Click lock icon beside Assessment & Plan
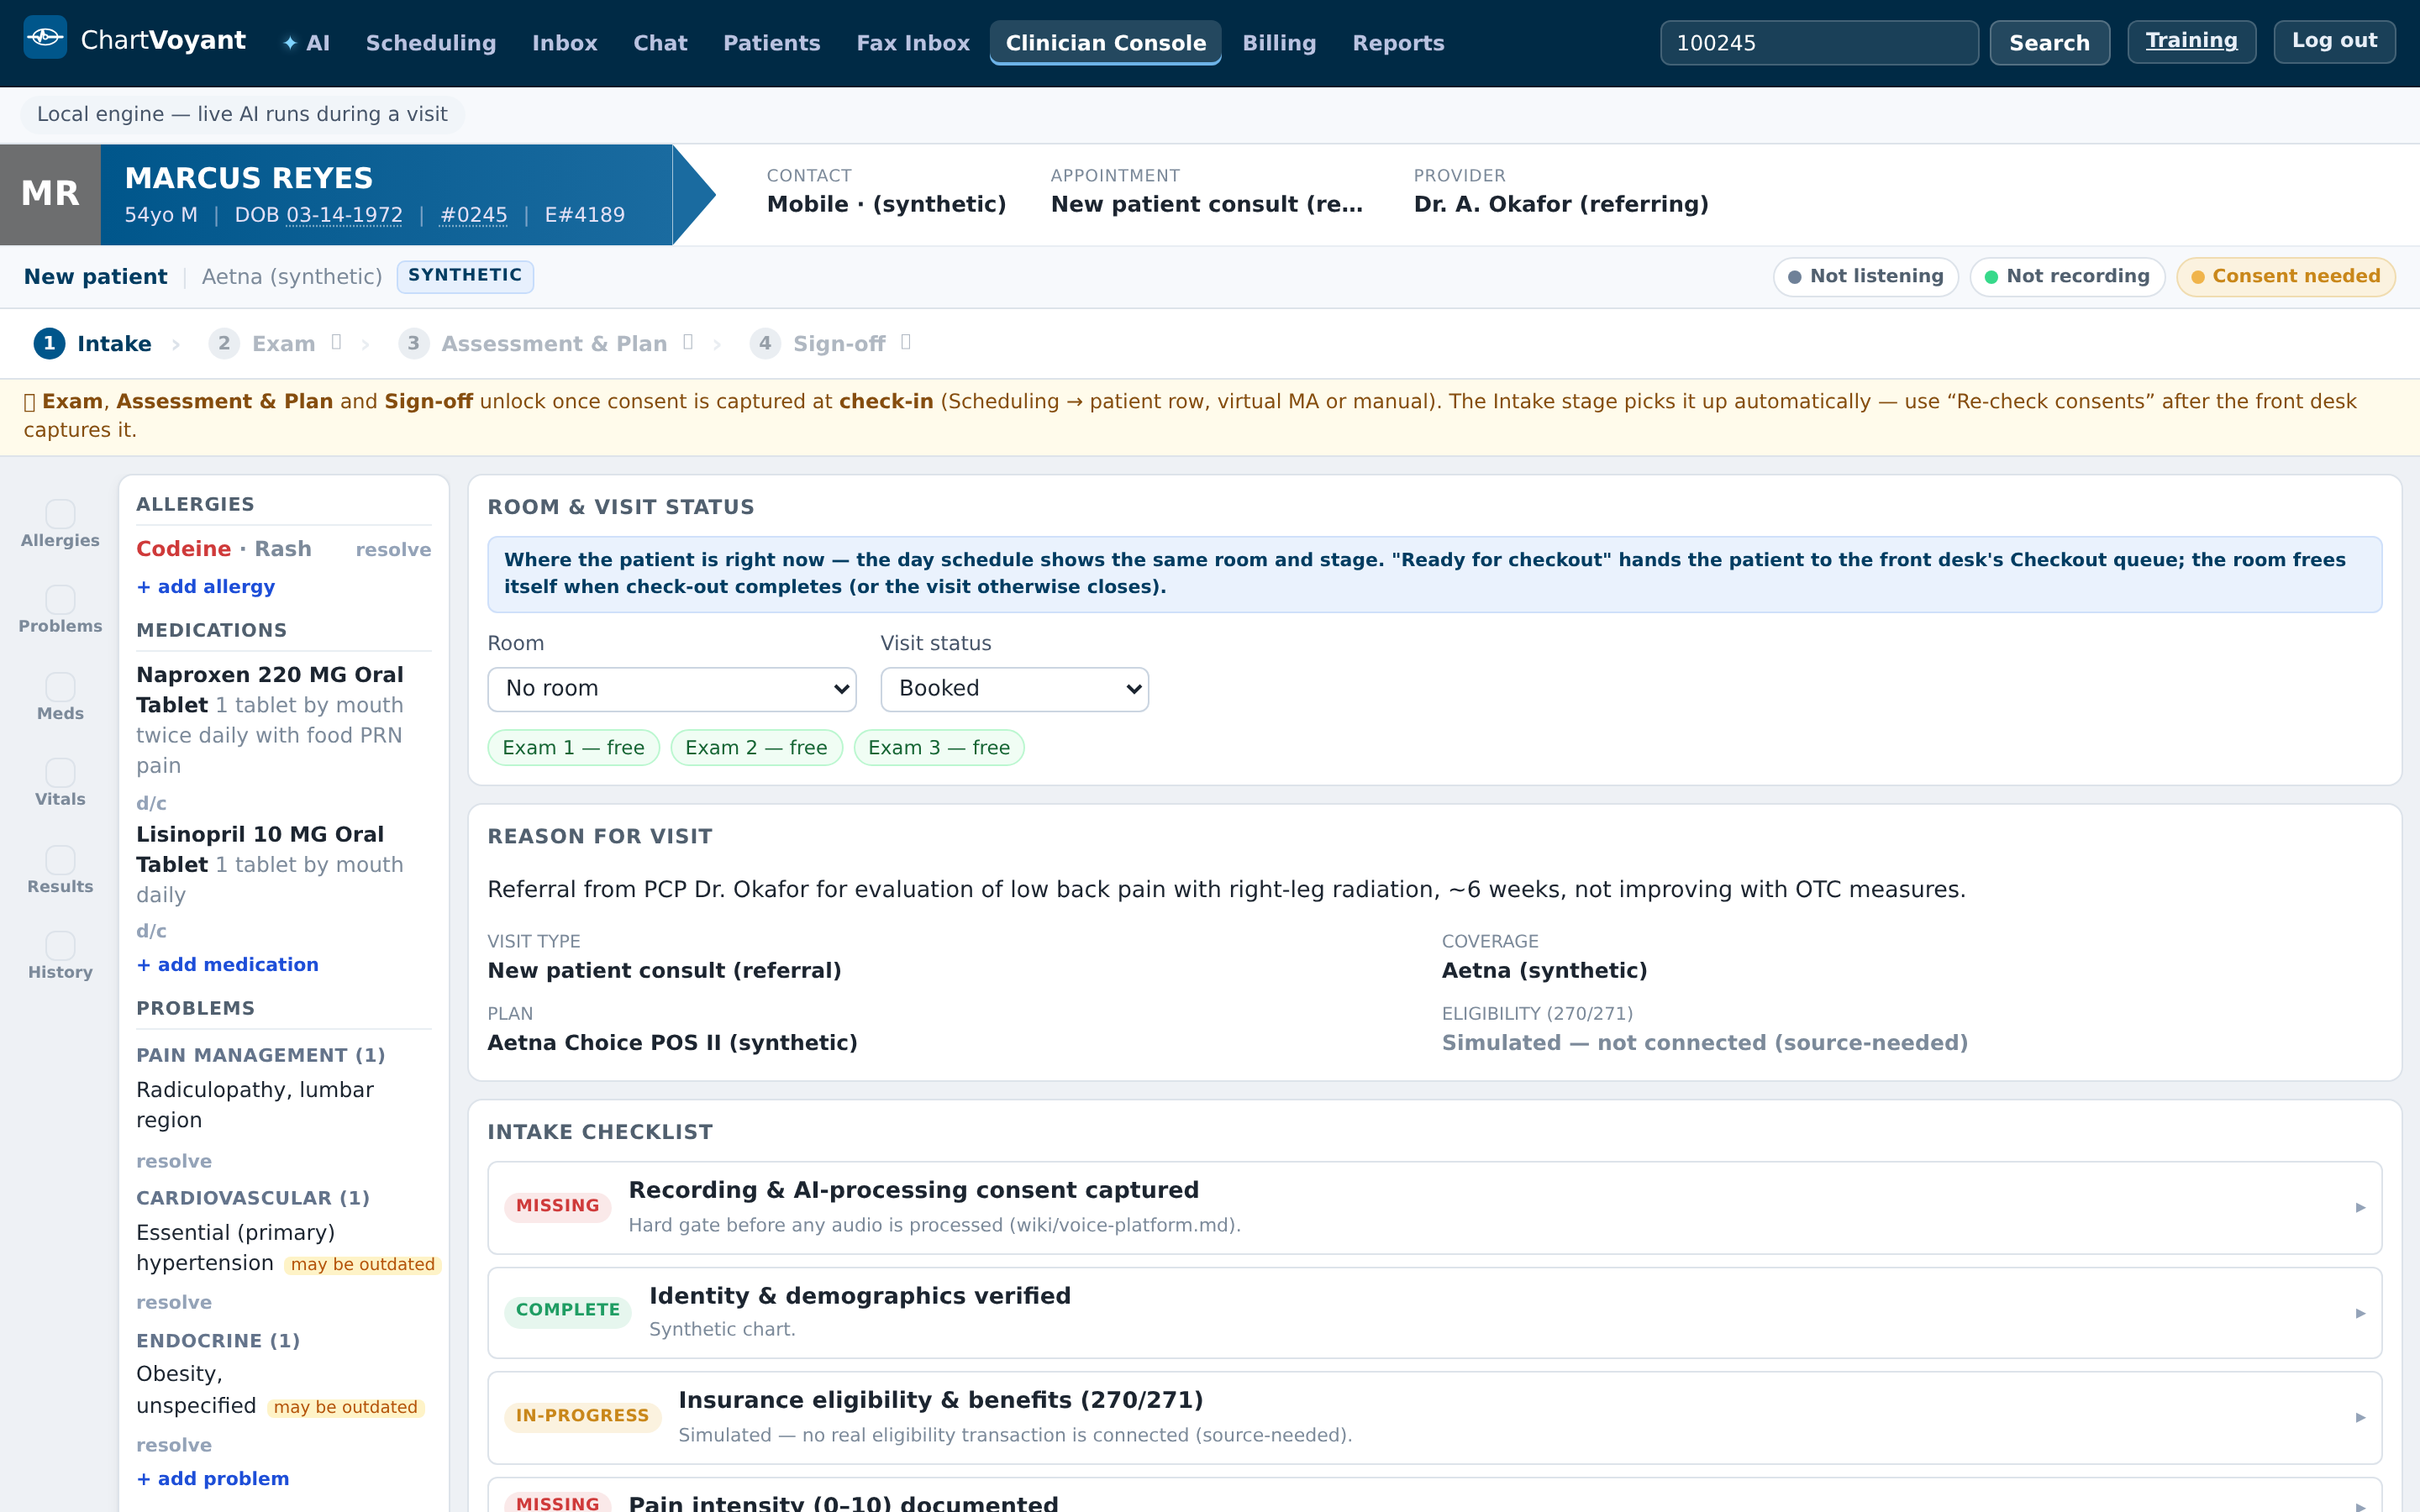This screenshot has height=1512, width=2420. [688, 343]
